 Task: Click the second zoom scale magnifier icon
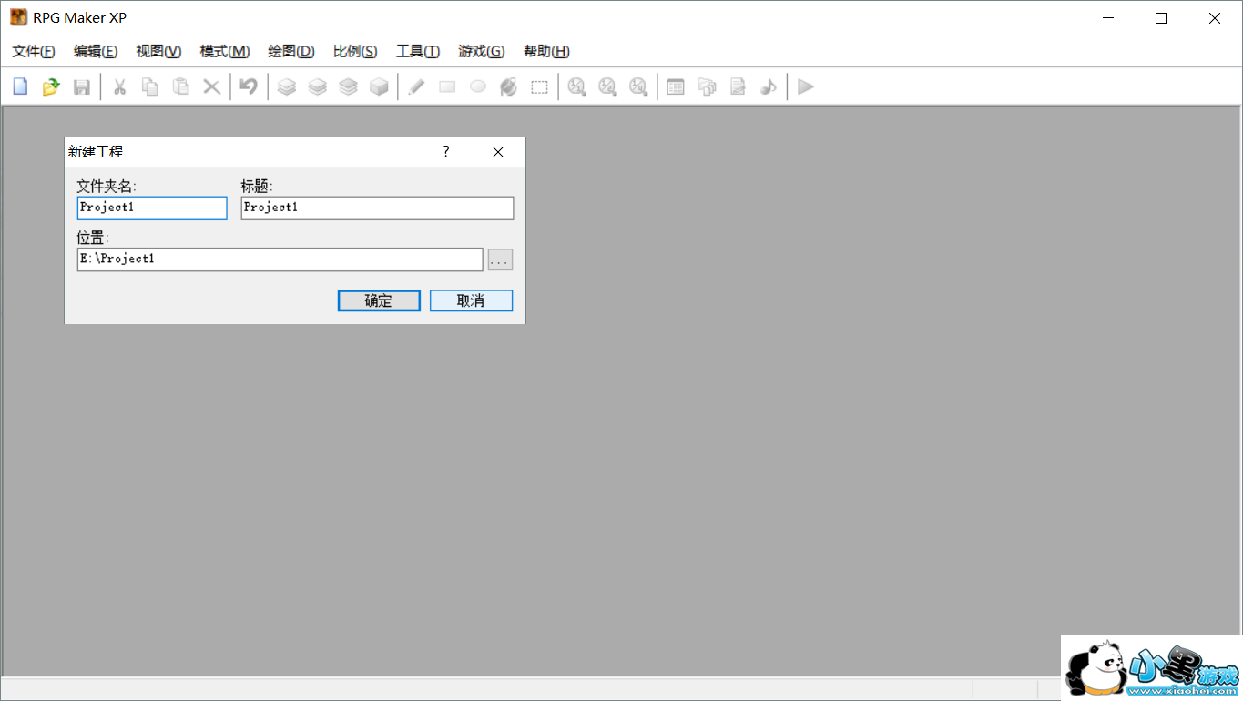[607, 86]
